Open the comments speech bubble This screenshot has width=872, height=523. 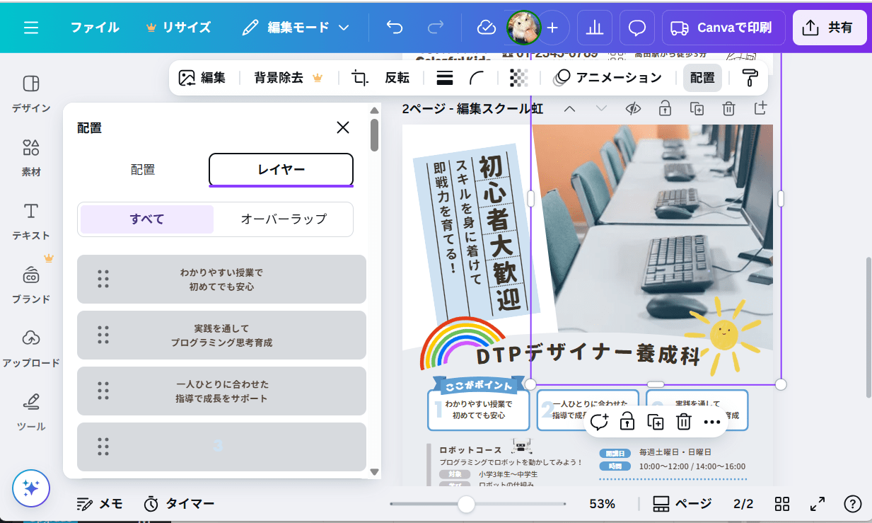point(637,28)
